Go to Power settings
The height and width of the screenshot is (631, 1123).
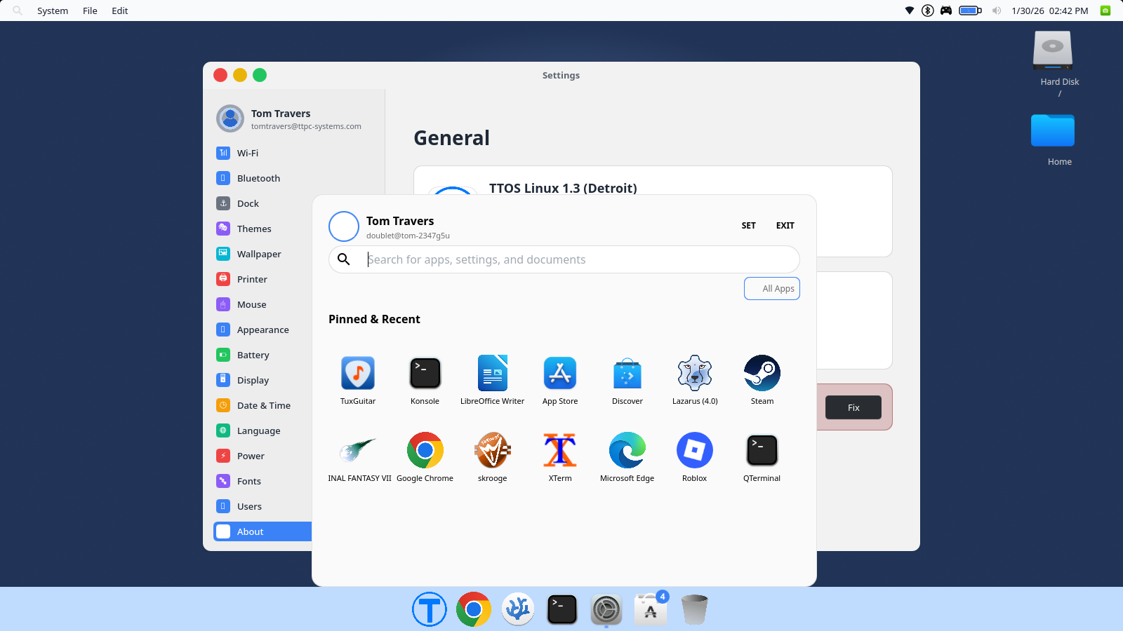(263, 456)
